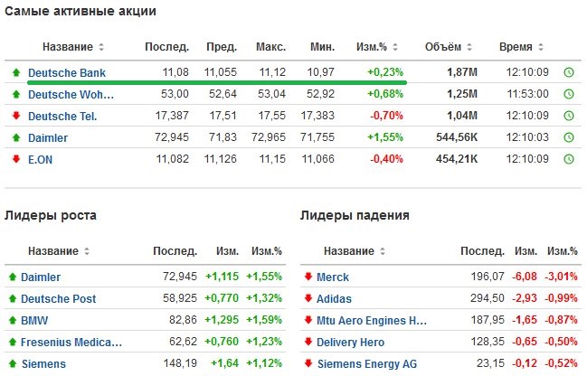Click red down arrow beside Deutsche Tel.

16,116
